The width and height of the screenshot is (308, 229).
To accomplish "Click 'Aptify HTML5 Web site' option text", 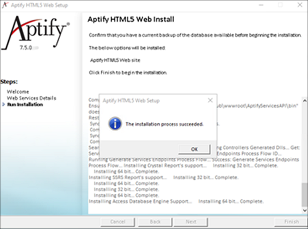I will [115, 60].
